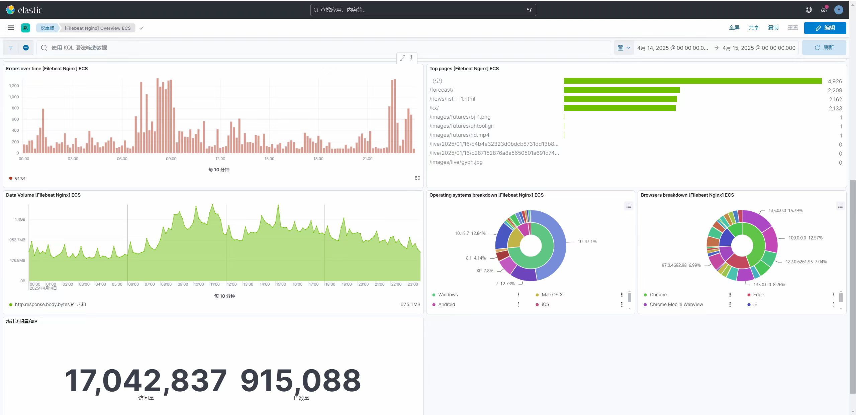Add a filter with plus icon
The width and height of the screenshot is (856, 415).
coord(26,47)
